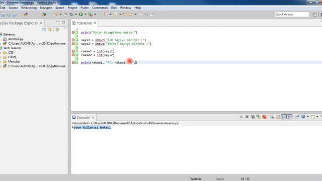Screen dimensions: 322x181
Task: Open the Edit menu
Action: click(3, 8)
